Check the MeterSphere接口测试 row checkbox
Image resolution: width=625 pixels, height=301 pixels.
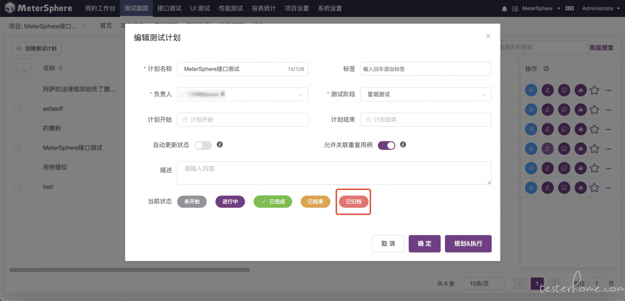pos(17,148)
